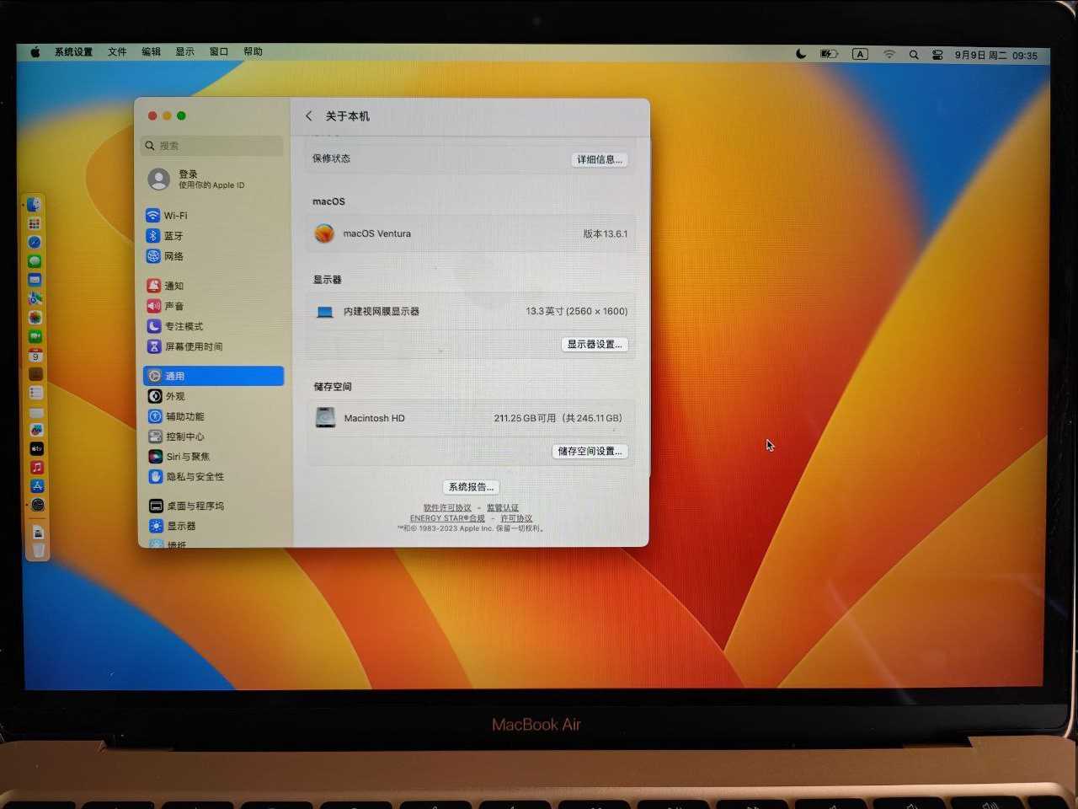Open Apple TV app from the Dock
The width and height of the screenshot is (1078, 809).
click(36, 449)
